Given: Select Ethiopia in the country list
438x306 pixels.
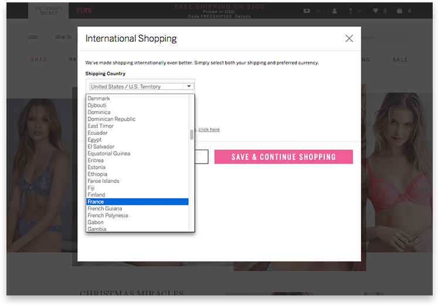Looking at the screenshot, I should coord(137,174).
